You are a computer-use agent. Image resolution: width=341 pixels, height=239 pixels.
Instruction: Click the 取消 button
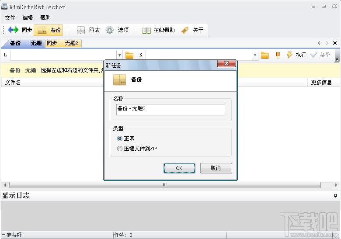[x=216, y=168]
